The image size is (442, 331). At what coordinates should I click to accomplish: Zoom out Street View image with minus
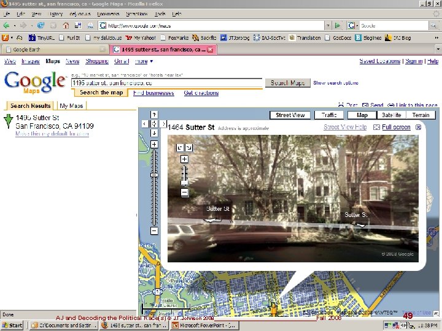click(184, 192)
